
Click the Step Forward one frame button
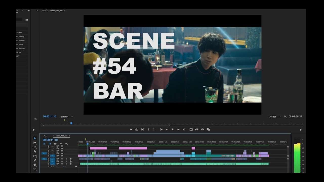pyautogui.click(x=178, y=129)
